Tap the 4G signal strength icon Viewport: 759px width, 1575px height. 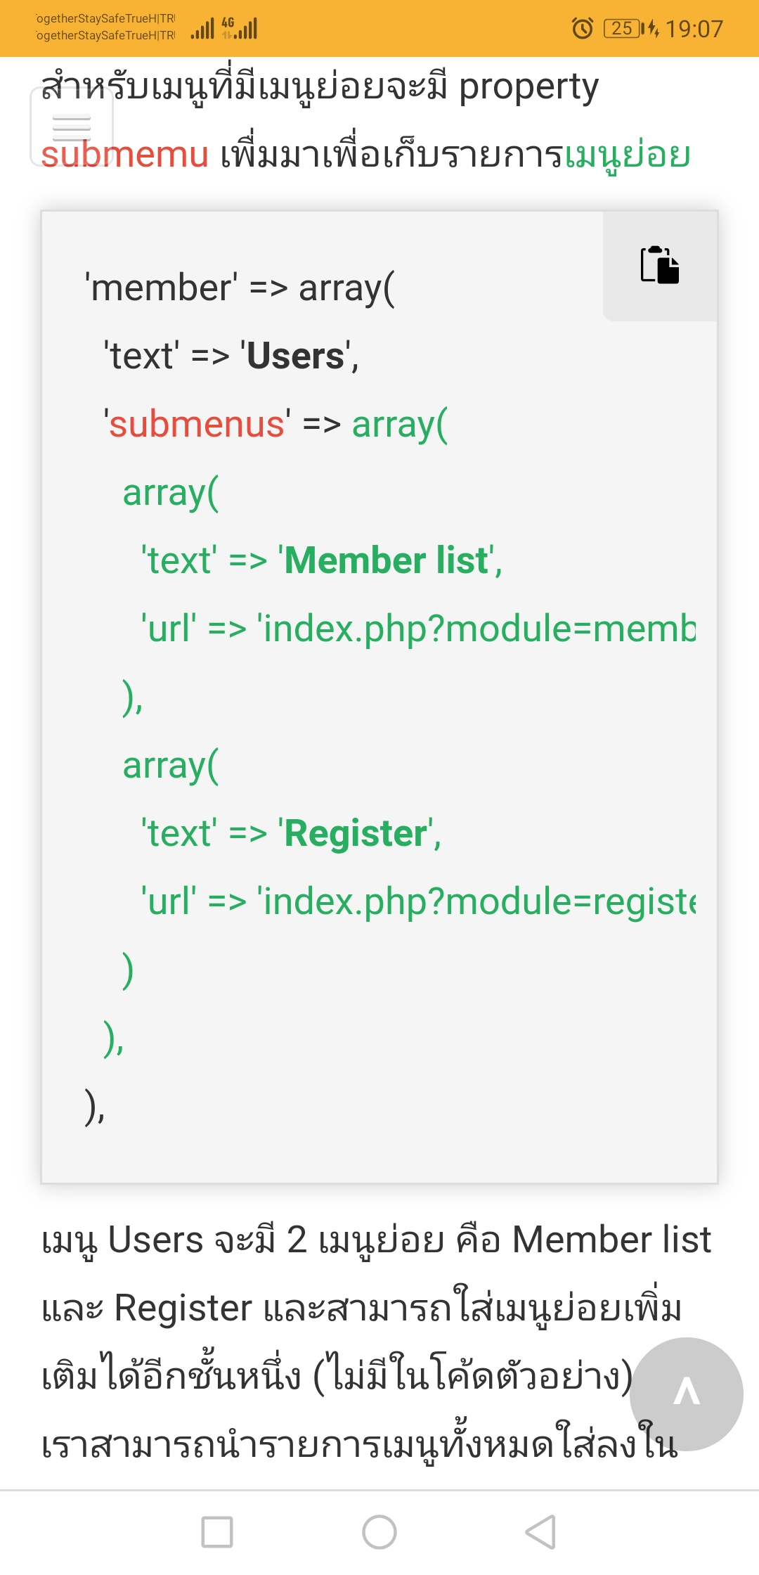(x=240, y=28)
